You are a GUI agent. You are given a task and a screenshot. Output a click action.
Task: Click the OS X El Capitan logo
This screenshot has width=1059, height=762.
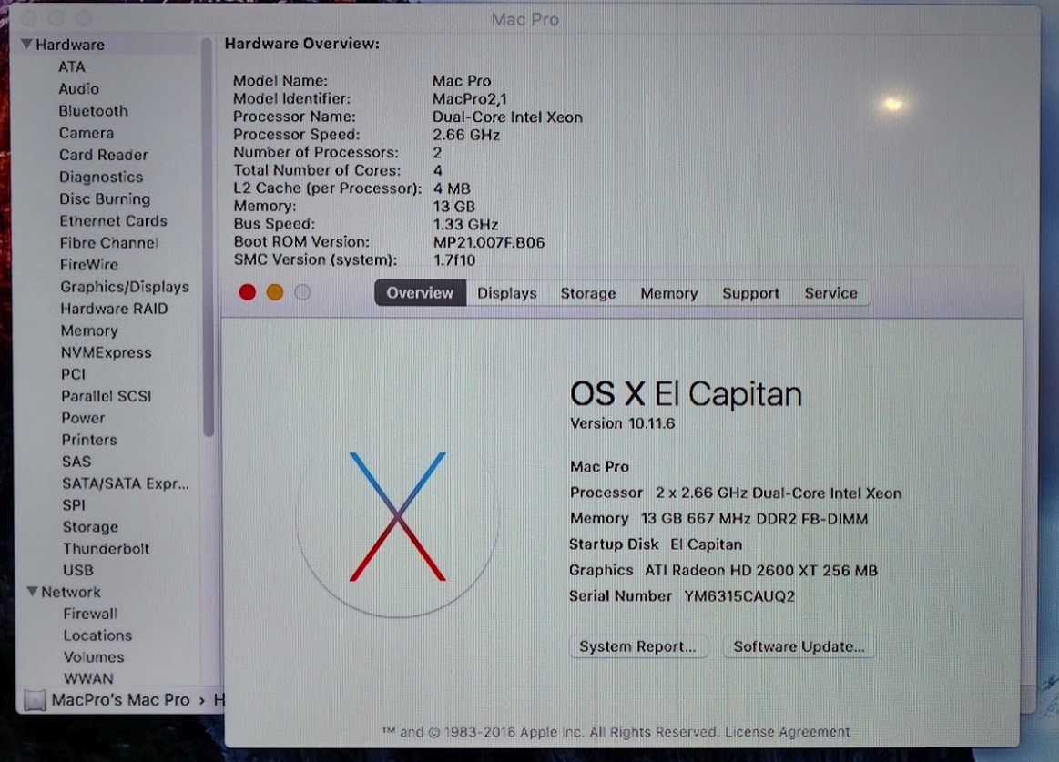click(397, 516)
